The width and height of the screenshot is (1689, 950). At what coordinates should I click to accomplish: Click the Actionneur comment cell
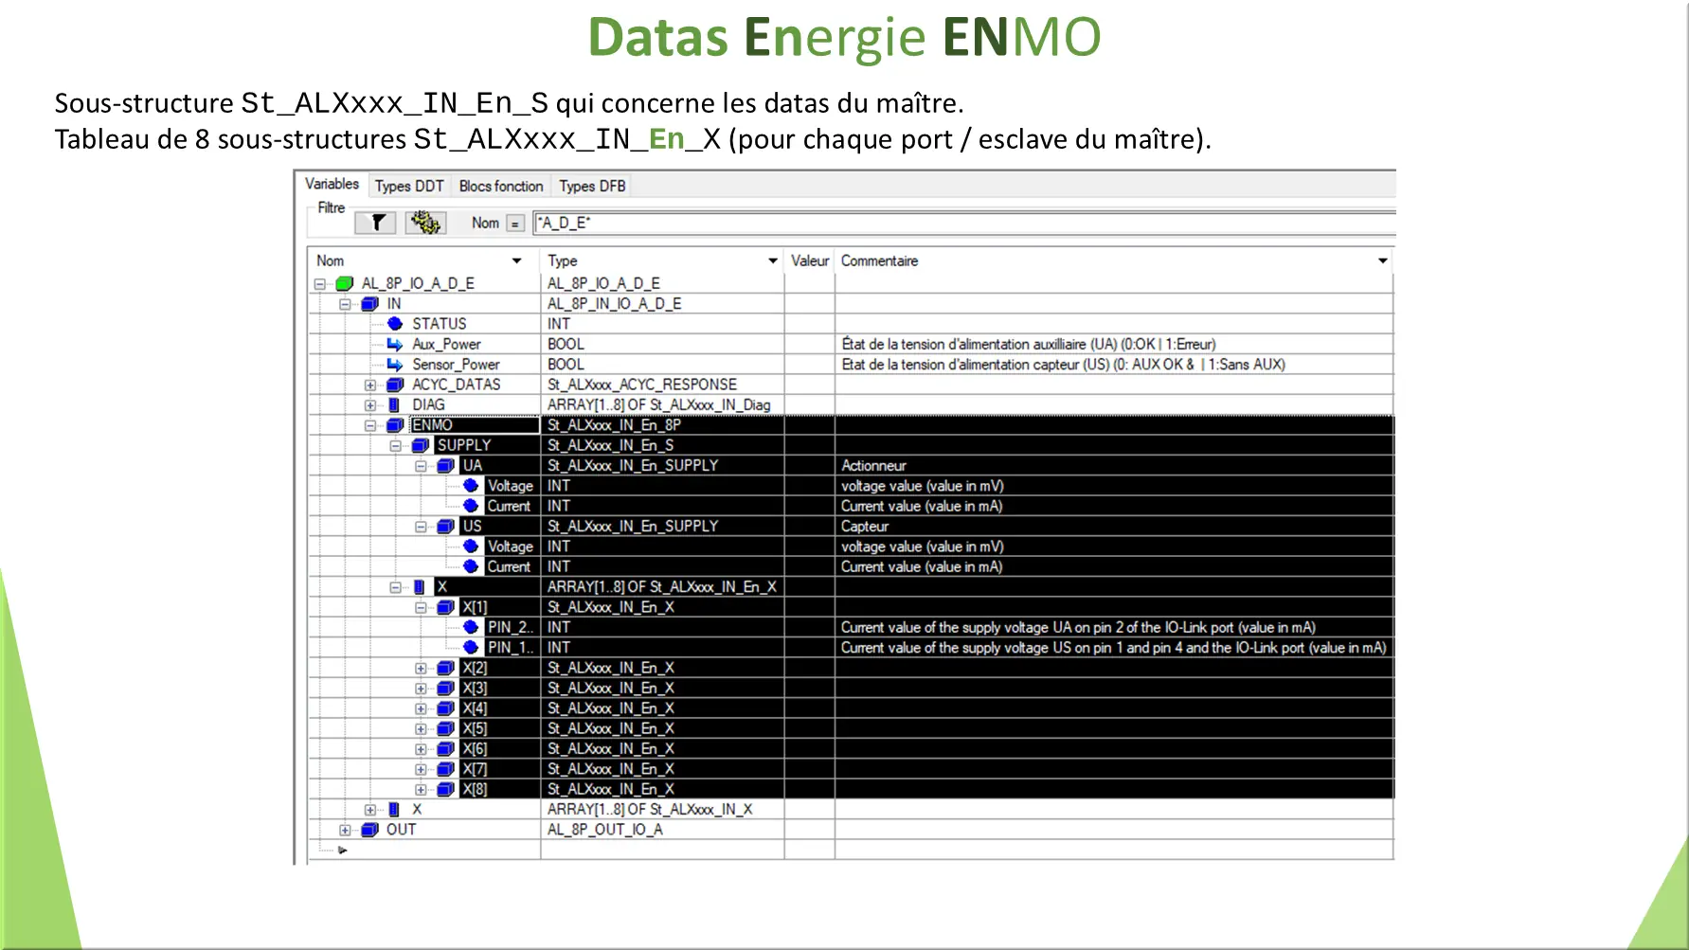pyautogui.click(x=1113, y=465)
